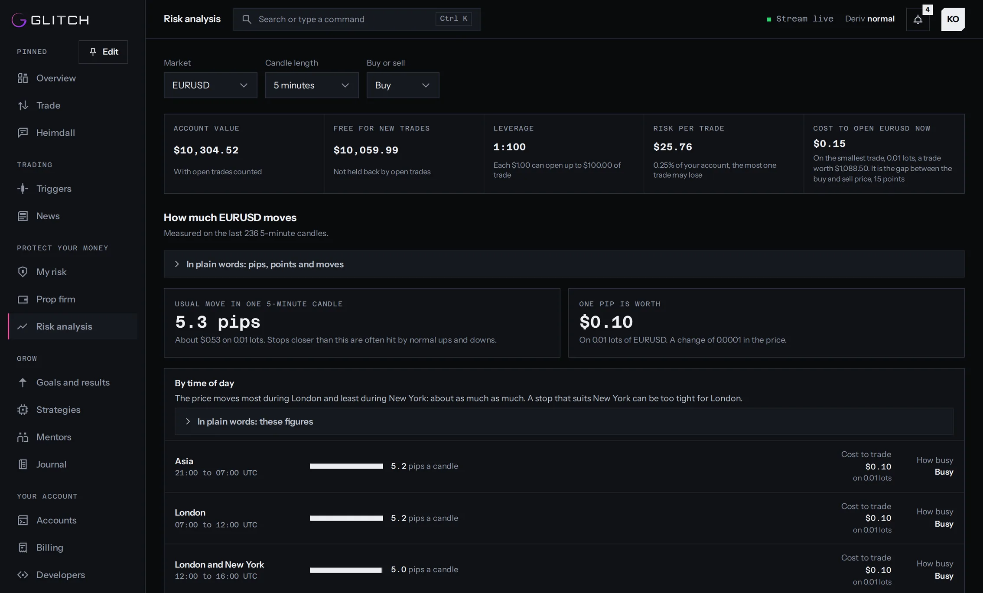Open the KO user avatar menu
The height and width of the screenshot is (593, 983).
[953, 19]
